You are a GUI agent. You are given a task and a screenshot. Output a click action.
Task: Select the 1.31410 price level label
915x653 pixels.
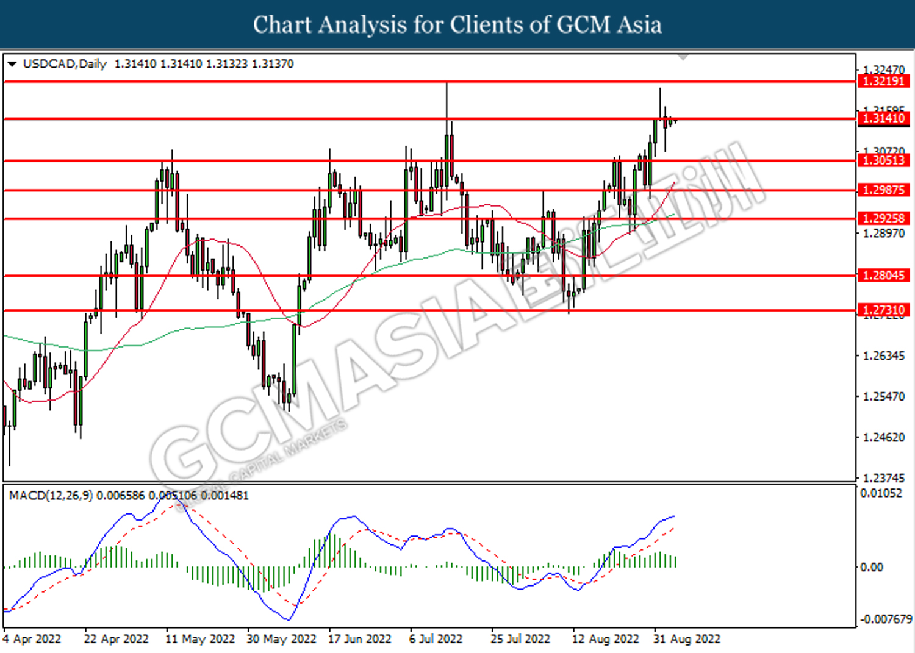point(883,118)
